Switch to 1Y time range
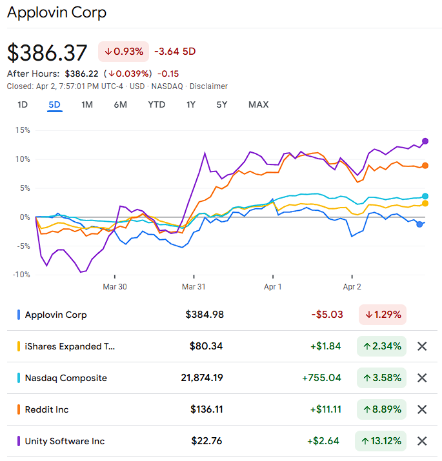 click(191, 104)
